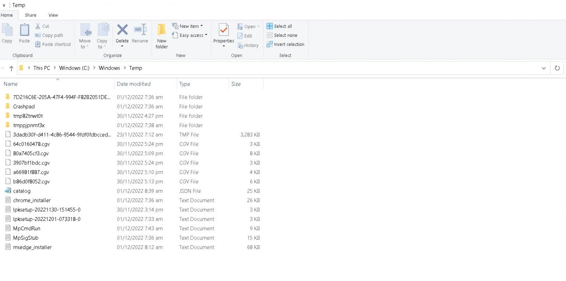Click Select none icon
The image size is (566, 281).
[270, 35]
